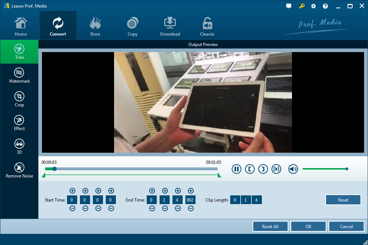
Task: Click the total duration label 00:01:05
Action: pos(213,162)
